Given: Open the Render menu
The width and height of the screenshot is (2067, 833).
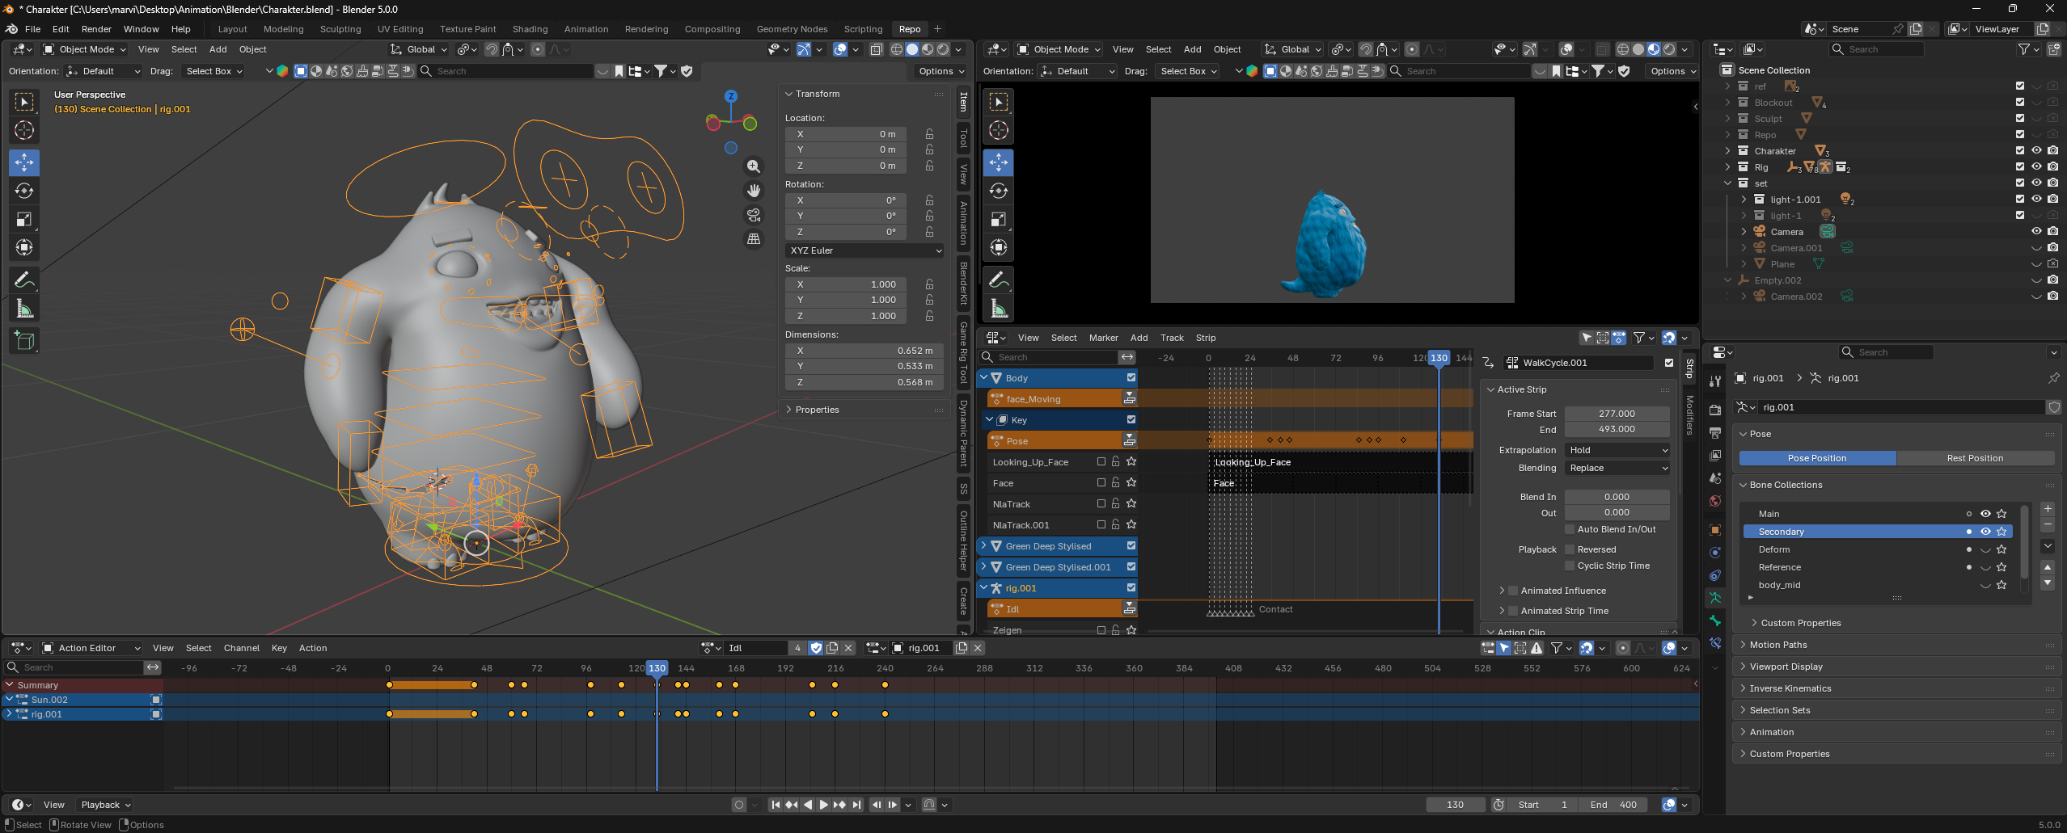Looking at the screenshot, I should tap(96, 29).
